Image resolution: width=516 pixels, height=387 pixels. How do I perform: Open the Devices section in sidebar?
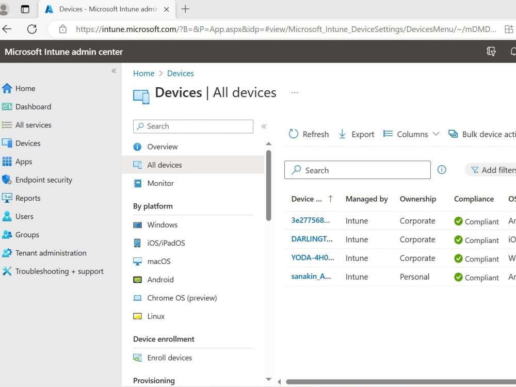coord(31,143)
